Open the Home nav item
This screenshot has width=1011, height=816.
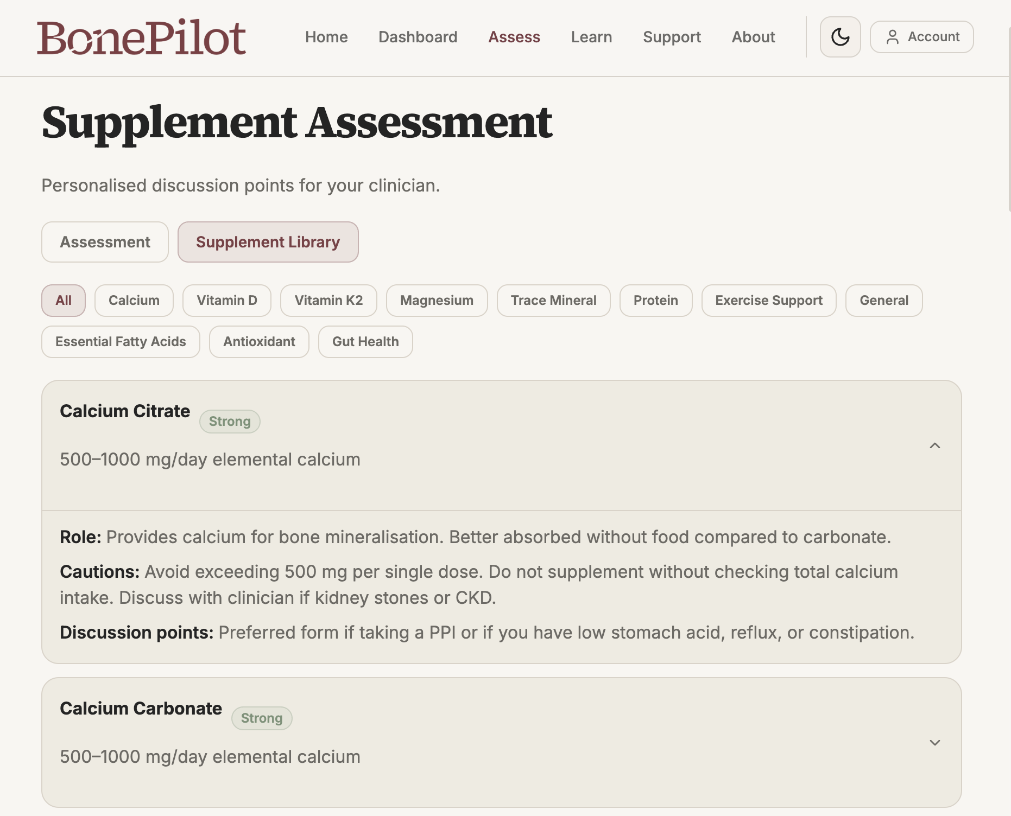tap(326, 37)
